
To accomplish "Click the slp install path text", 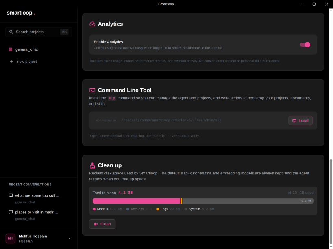I will tap(171, 120).
